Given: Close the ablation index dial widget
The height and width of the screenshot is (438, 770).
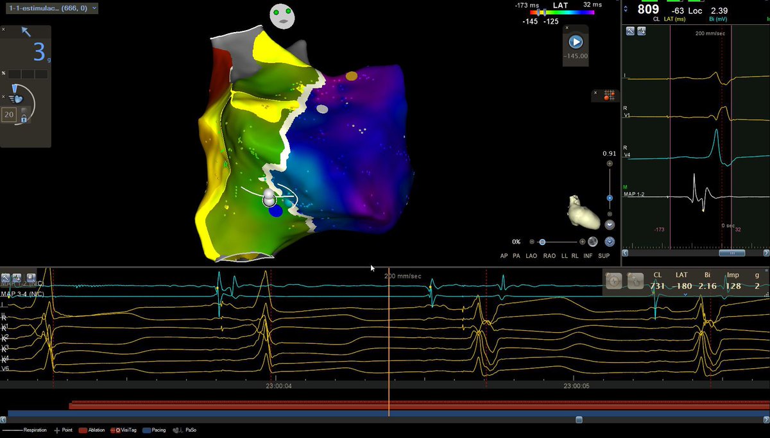Looking at the screenshot, I should (x=3, y=96).
